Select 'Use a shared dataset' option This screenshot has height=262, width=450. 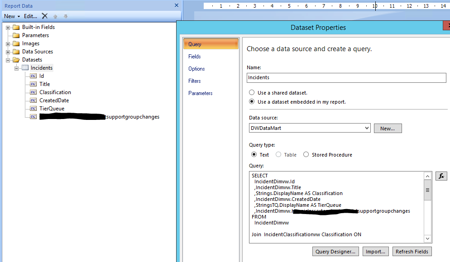pyautogui.click(x=252, y=93)
